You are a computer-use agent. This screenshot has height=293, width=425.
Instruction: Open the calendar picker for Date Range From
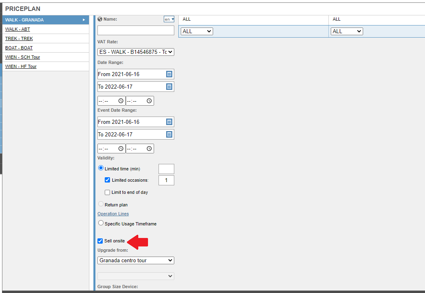click(x=169, y=74)
